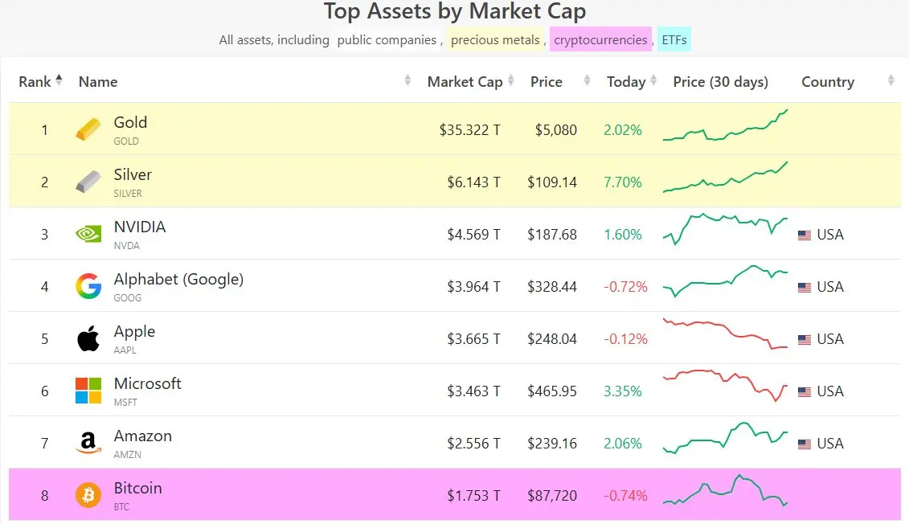Image resolution: width=909 pixels, height=524 pixels.
Task: Click the USA flag in NVIDIA row
Action: [805, 235]
